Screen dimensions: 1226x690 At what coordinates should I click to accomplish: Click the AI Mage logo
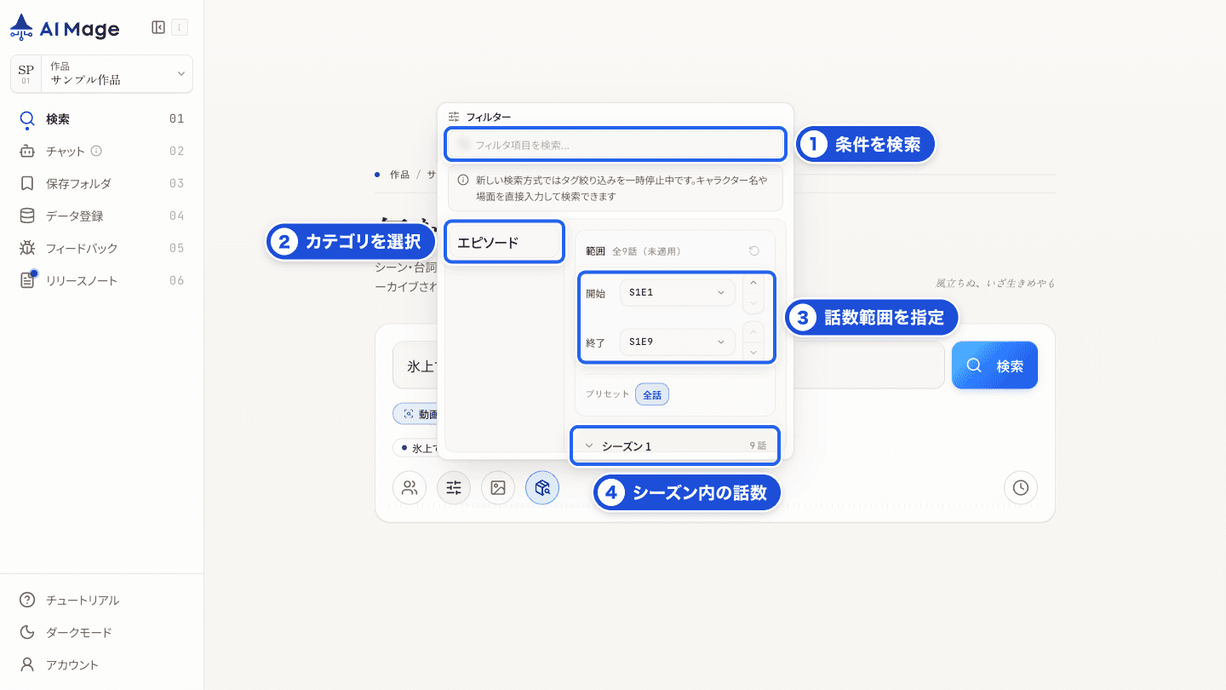[x=65, y=28]
